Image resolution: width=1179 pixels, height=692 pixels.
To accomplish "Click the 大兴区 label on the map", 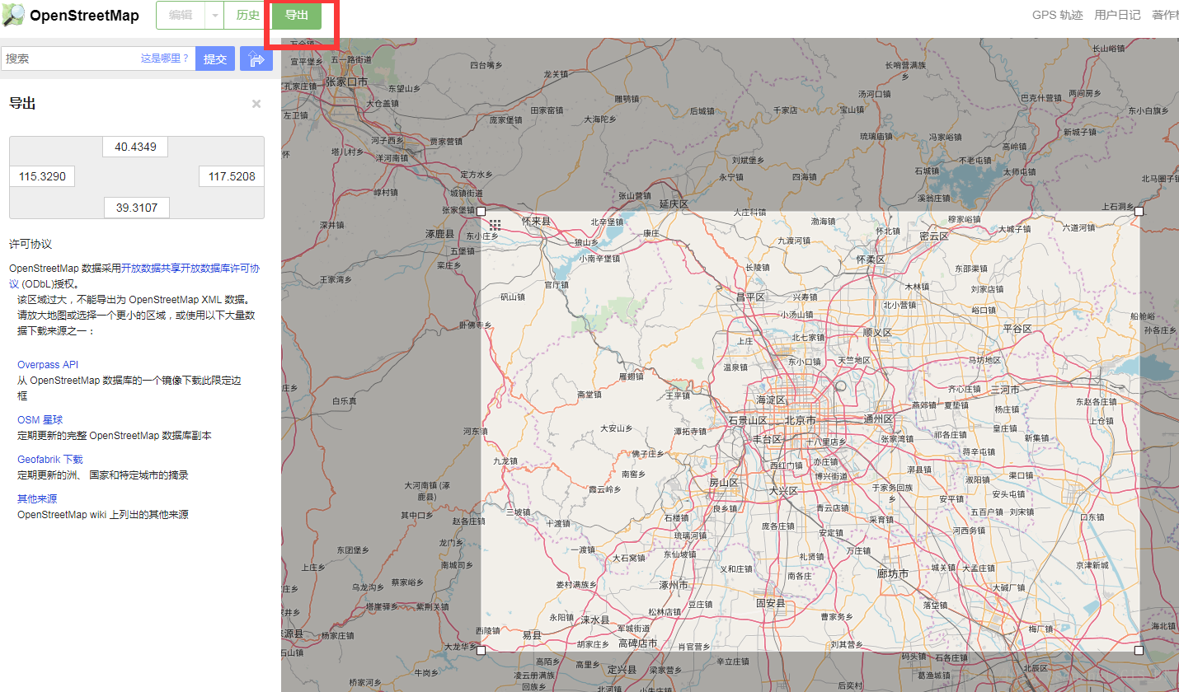I will click(783, 491).
